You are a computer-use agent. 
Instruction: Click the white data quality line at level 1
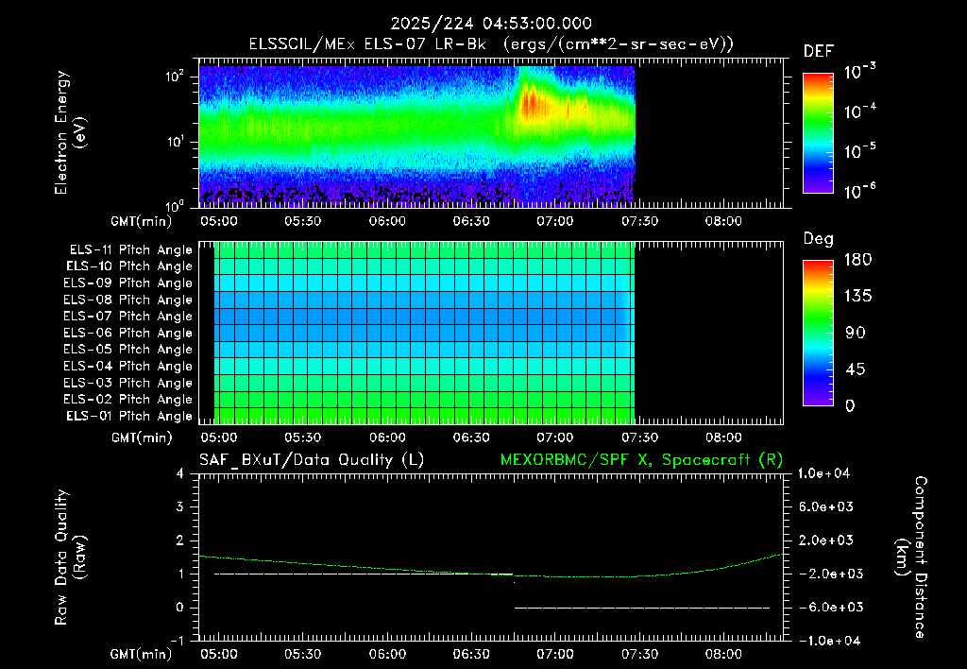(364, 574)
